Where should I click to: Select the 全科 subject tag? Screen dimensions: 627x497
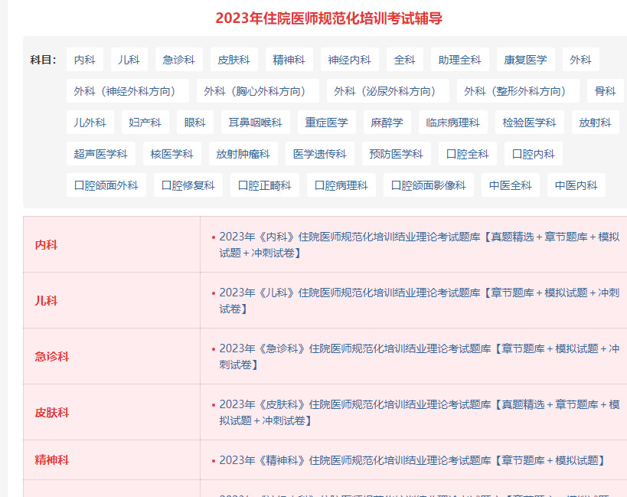pos(405,60)
